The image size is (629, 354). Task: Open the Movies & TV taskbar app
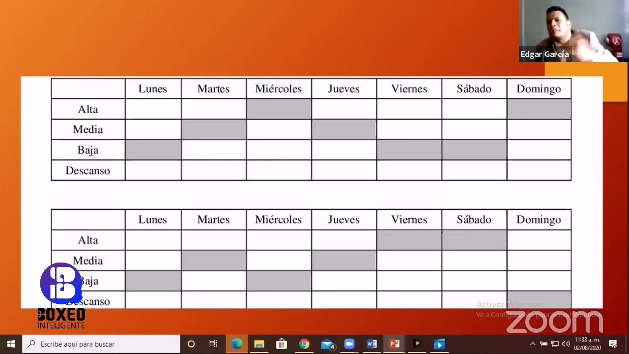[x=439, y=344]
